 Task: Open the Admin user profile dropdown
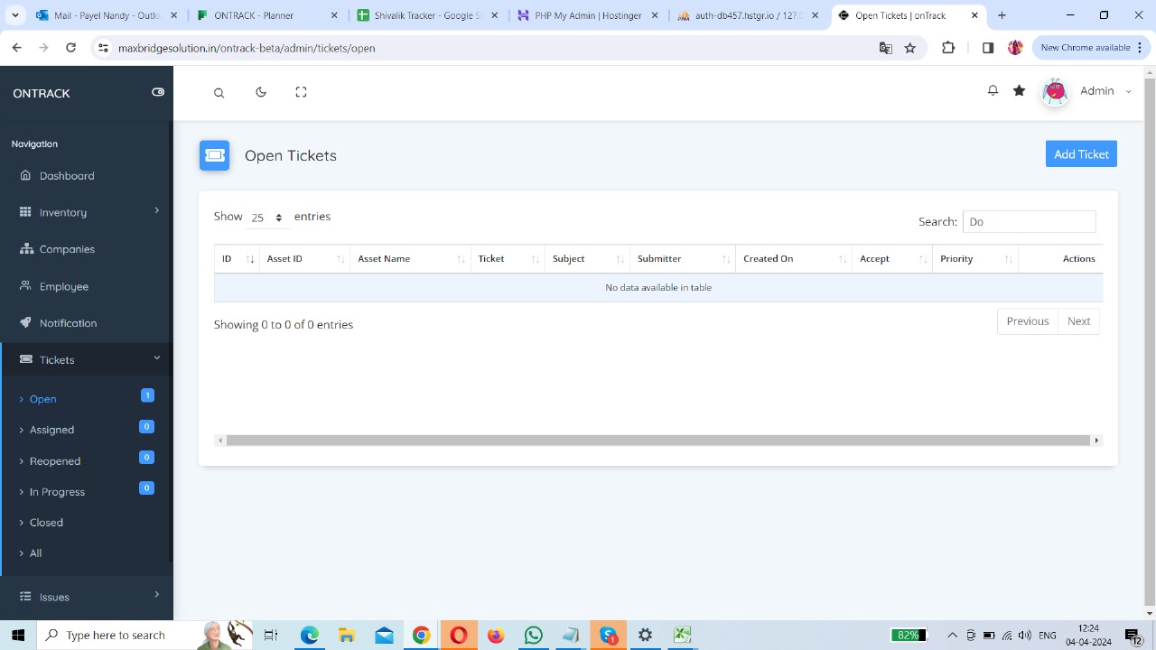(x=1096, y=91)
